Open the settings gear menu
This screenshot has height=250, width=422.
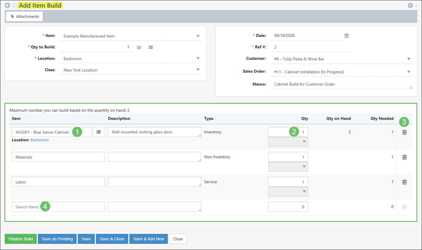point(412,5)
